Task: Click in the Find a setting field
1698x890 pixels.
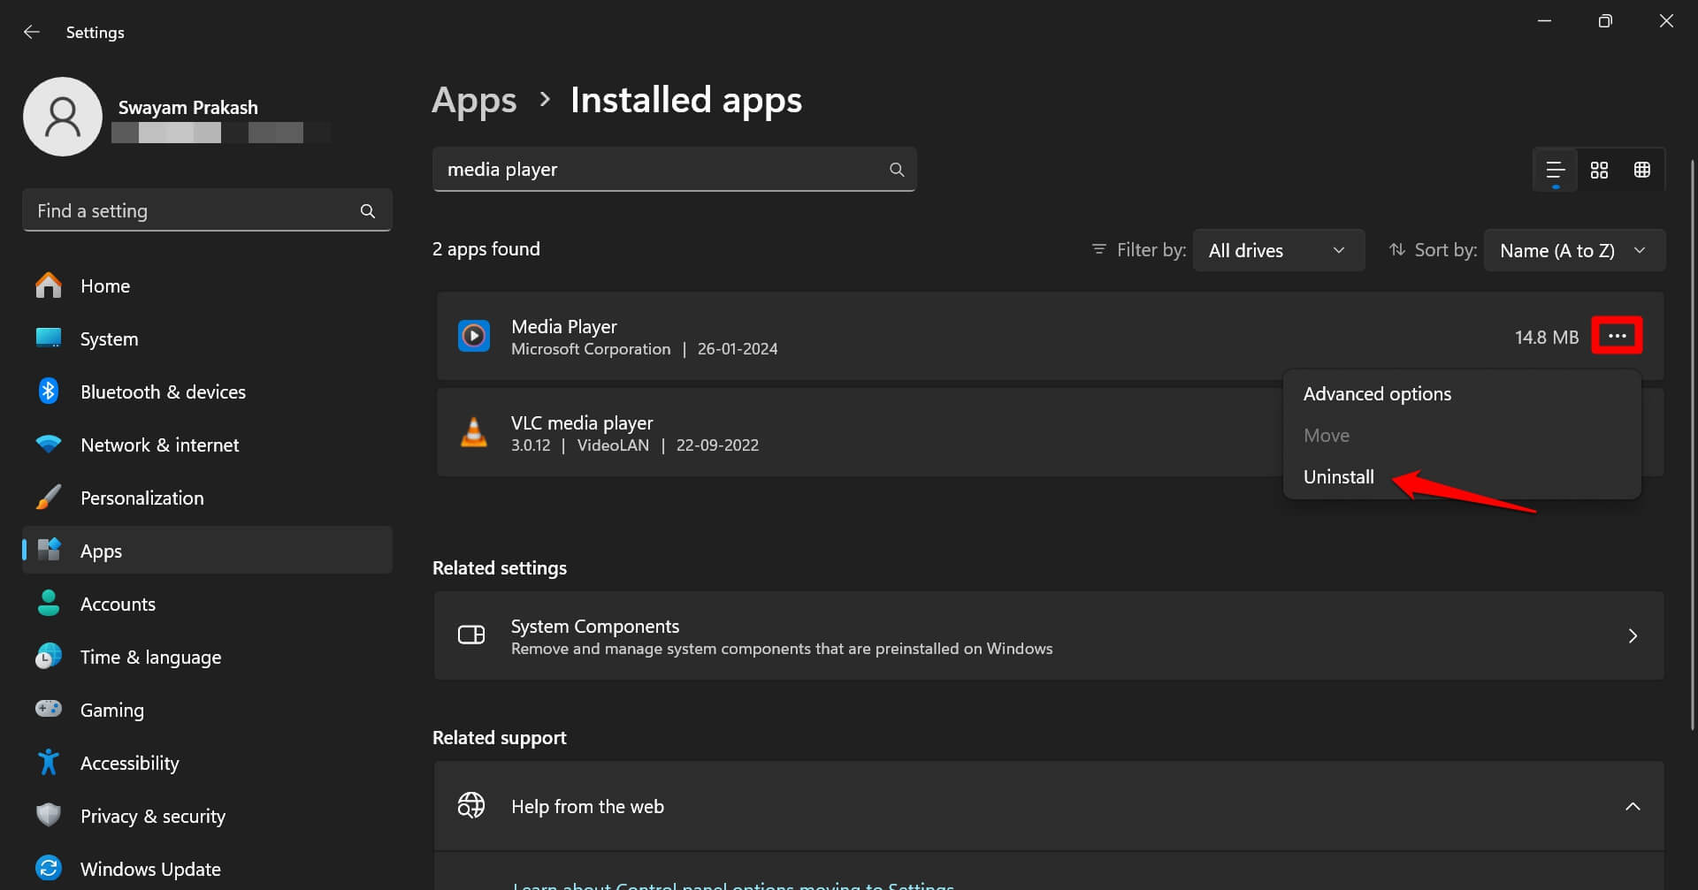Action: click(207, 211)
